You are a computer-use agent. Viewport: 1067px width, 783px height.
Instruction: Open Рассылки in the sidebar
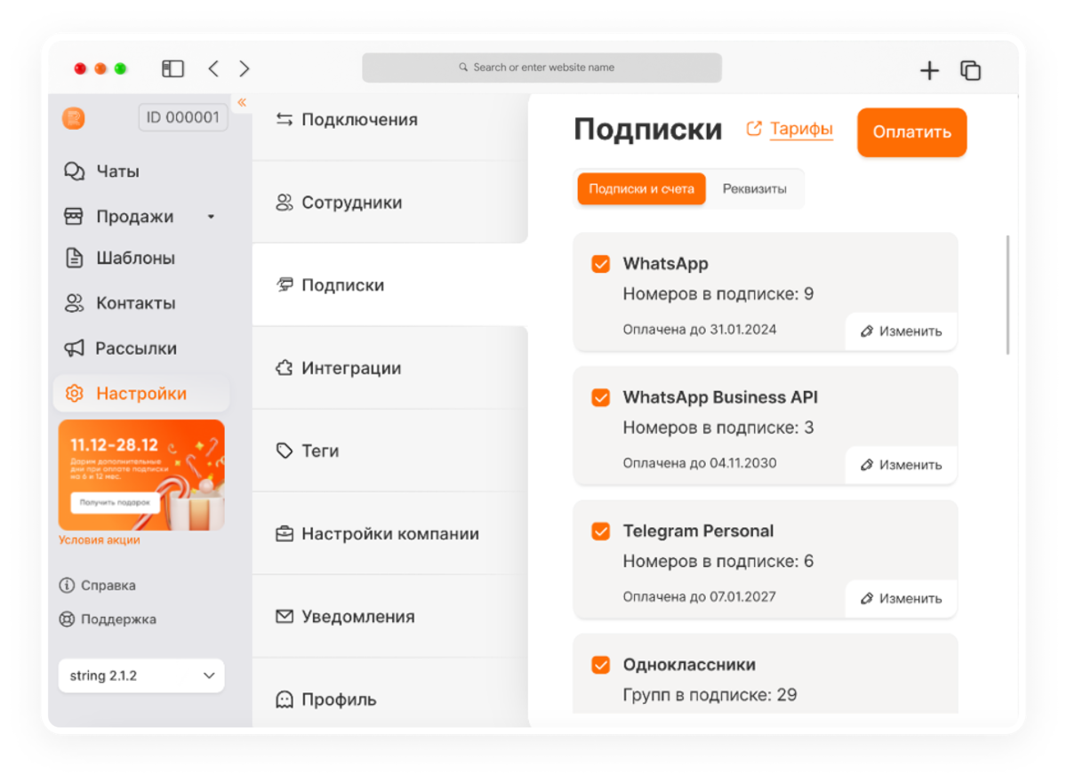pos(119,348)
